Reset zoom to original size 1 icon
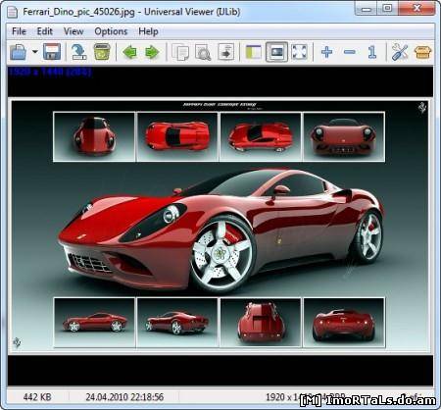 371,52
